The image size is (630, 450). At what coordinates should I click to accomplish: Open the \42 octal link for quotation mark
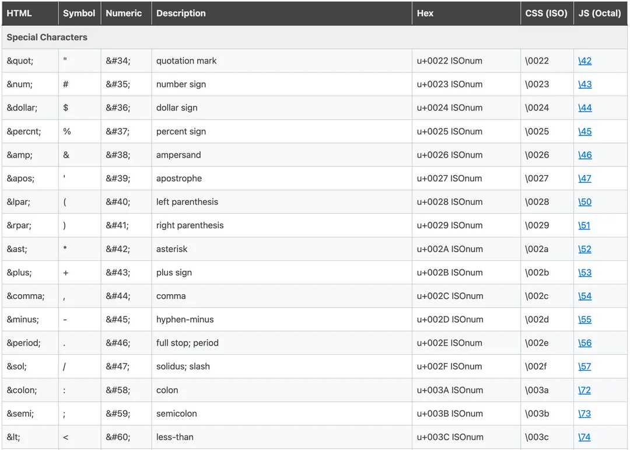click(x=584, y=61)
